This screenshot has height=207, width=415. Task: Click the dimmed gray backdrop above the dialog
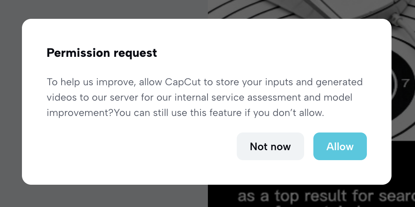[104, 8]
